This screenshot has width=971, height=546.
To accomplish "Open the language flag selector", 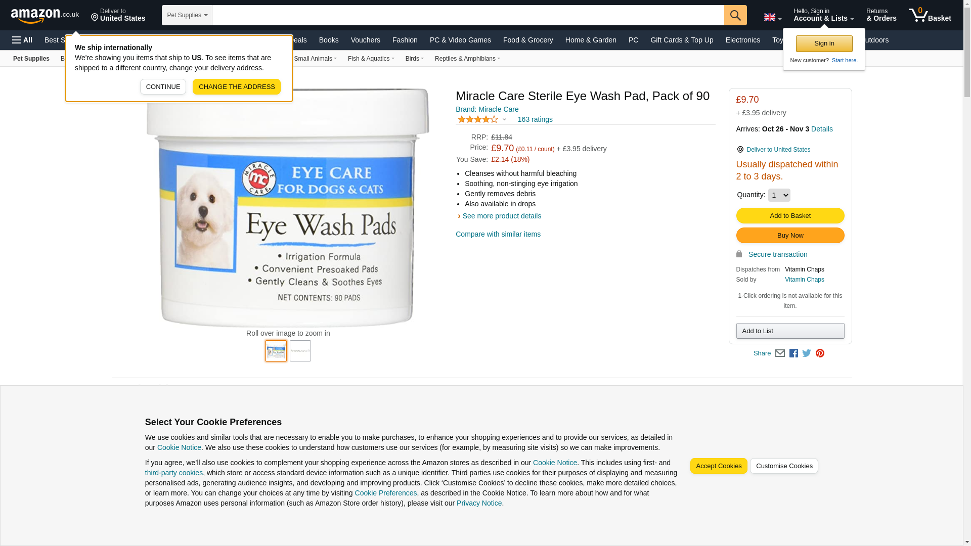I will point(773,17).
